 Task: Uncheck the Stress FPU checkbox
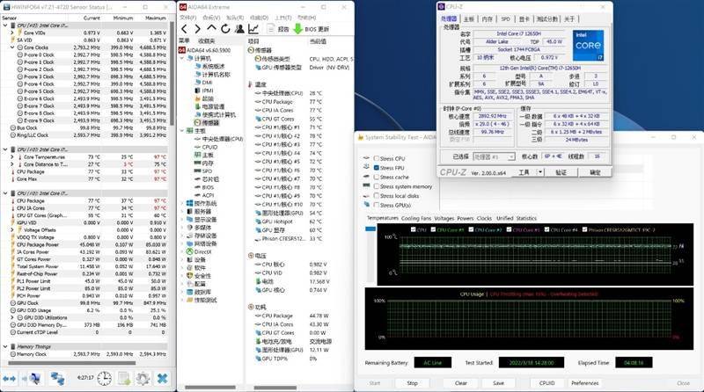pyautogui.click(x=377, y=168)
